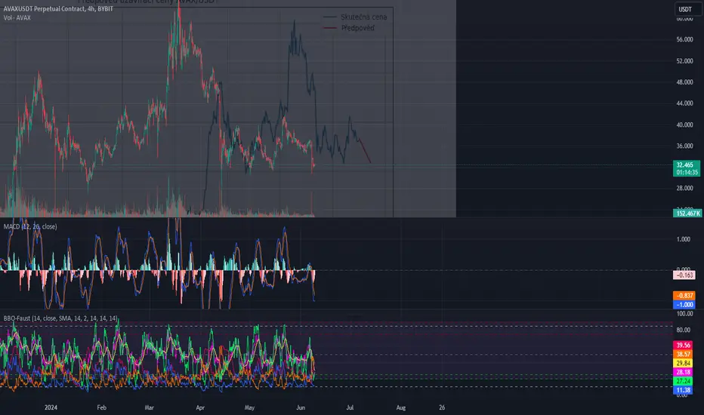Click the 28.18 magenta indicator value
Screen dimensions: 704x415
click(x=683, y=373)
